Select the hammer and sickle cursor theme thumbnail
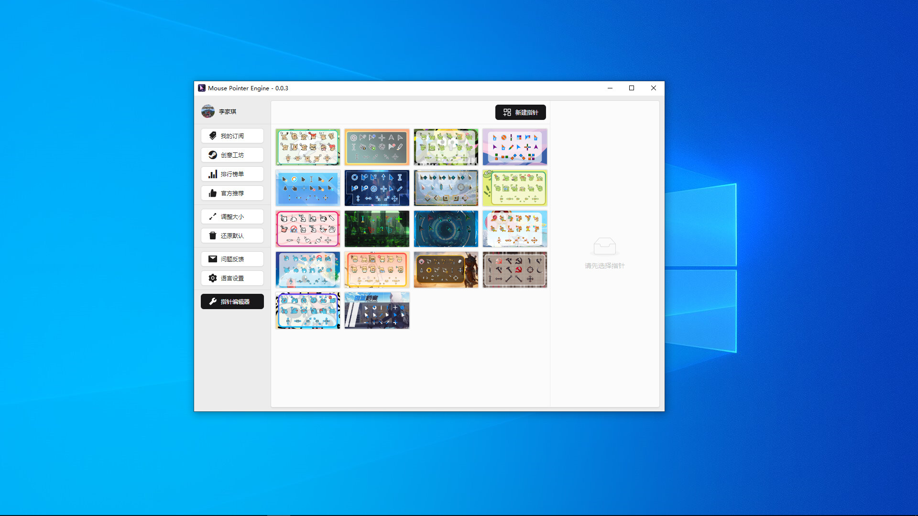918x516 pixels. point(515,270)
